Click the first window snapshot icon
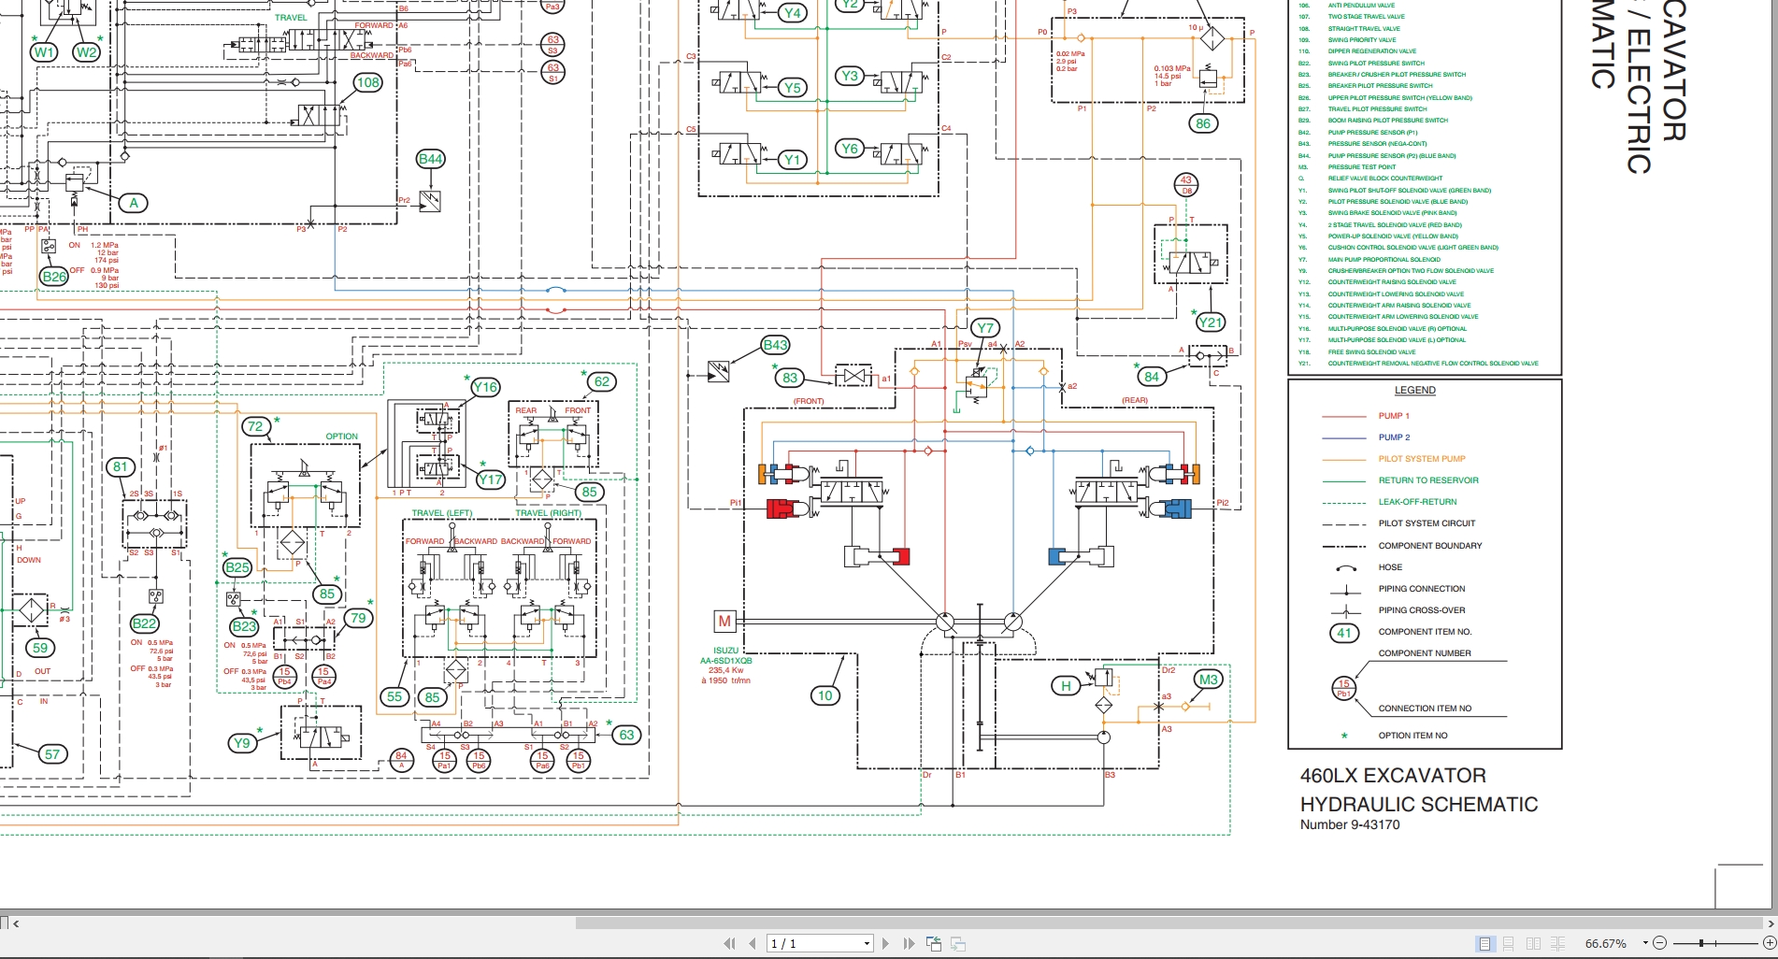 tap(934, 944)
